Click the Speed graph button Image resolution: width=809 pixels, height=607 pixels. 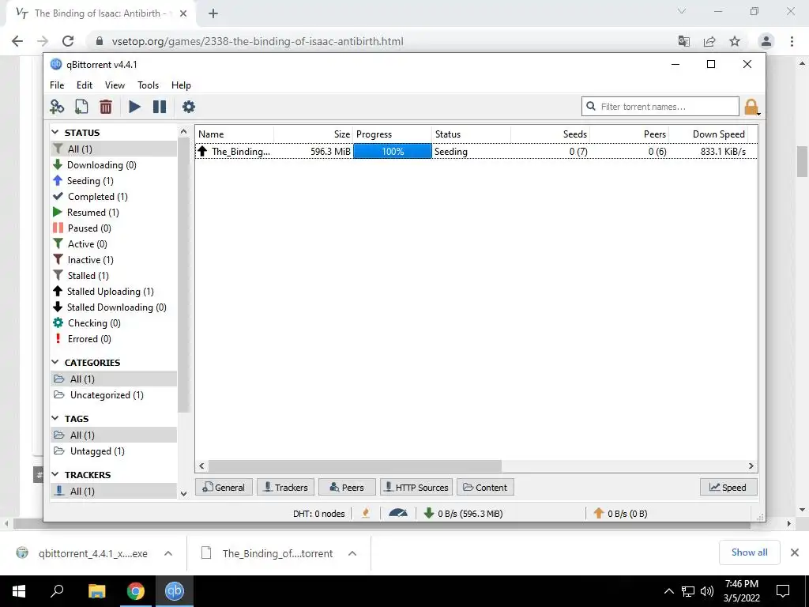[x=728, y=487]
